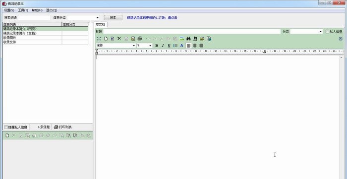The image size is (347, 179).
Task: Click the new web page document icon
Action: click(x=113, y=39)
